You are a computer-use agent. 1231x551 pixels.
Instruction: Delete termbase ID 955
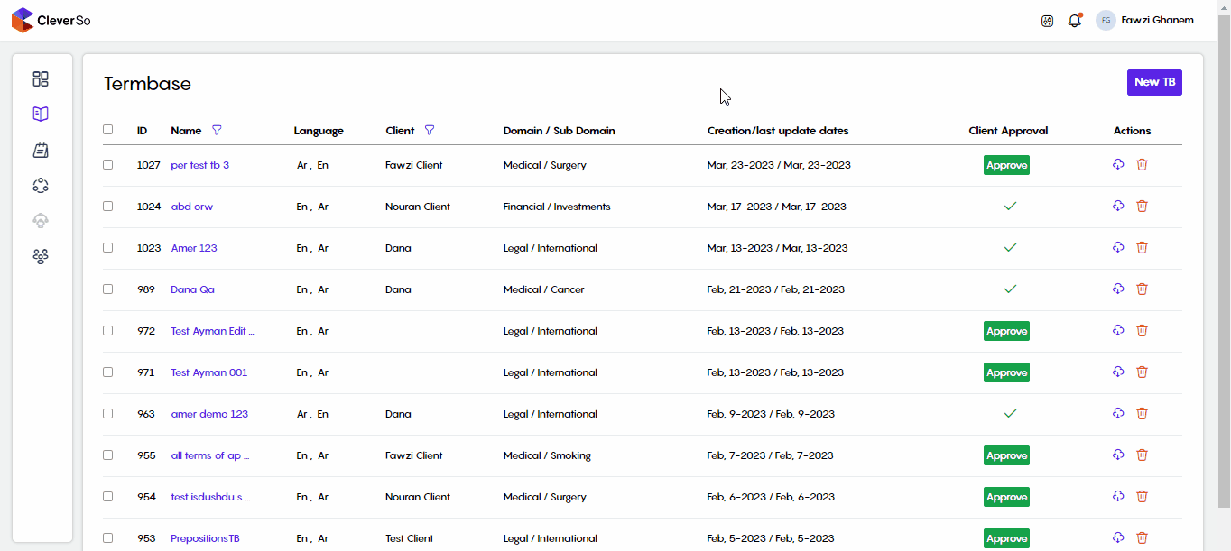point(1142,455)
